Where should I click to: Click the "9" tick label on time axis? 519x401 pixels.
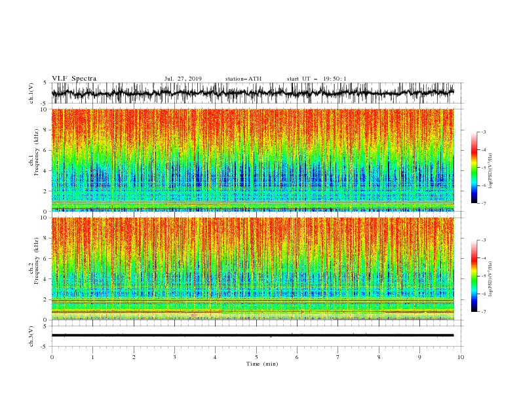(x=419, y=357)
